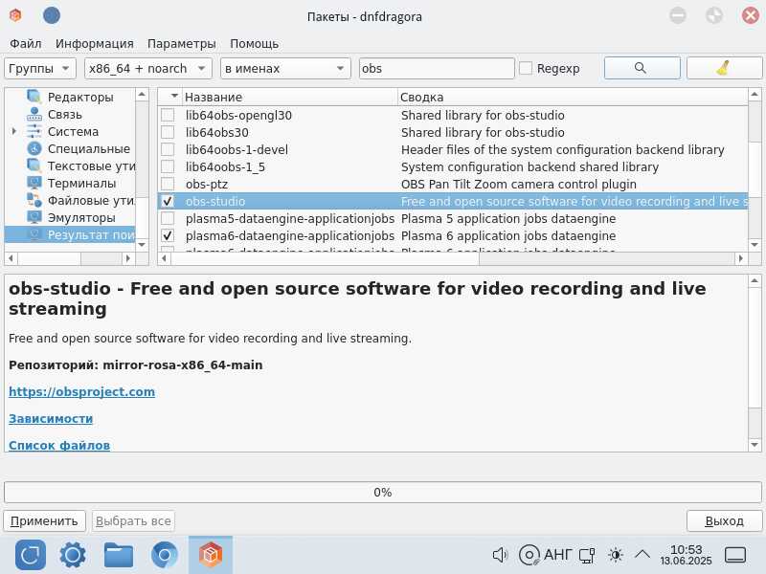The height and width of the screenshot is (574, 766).
Task: Check the lib64obs-opengl30 package
Action: click(x=168, y=115)
